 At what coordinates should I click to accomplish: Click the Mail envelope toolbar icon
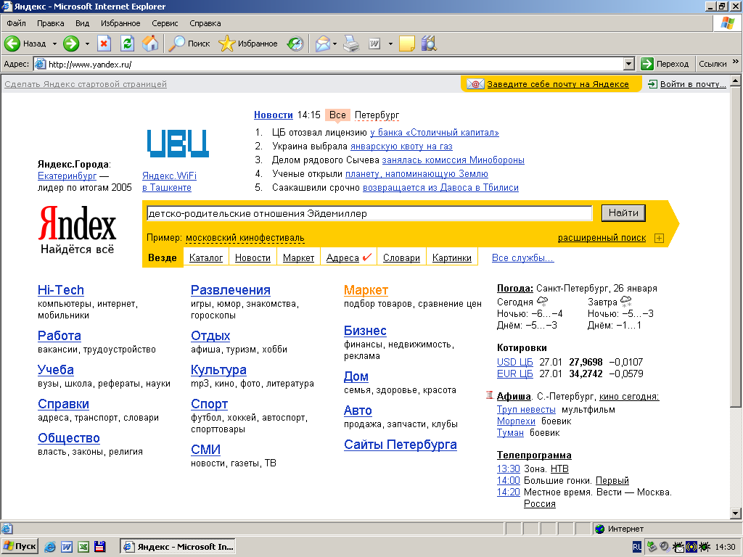coord(322,44)
